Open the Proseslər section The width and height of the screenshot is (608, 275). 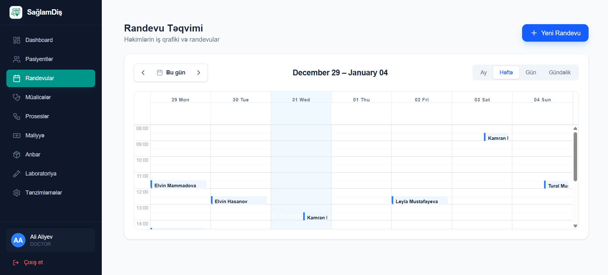tap(51, 116)
